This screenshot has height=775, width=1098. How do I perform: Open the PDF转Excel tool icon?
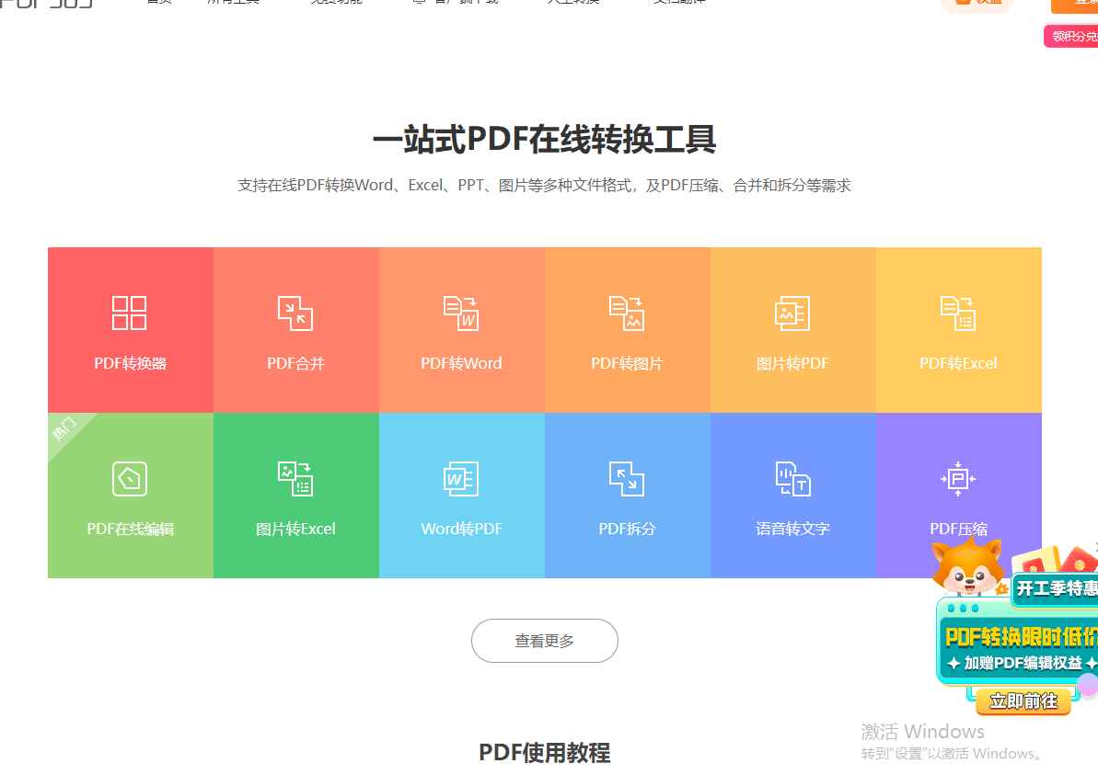[958, 313]
